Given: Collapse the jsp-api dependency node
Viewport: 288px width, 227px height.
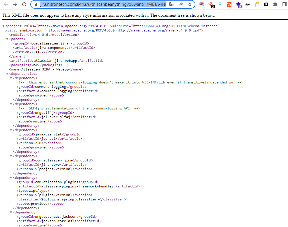Looking at the screenshot, I should click(x=11, y=130).
